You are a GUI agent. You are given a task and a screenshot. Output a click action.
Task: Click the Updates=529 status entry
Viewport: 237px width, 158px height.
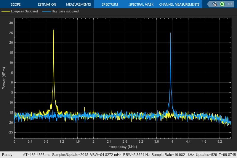pyautogui.click(x=206, y=155)
